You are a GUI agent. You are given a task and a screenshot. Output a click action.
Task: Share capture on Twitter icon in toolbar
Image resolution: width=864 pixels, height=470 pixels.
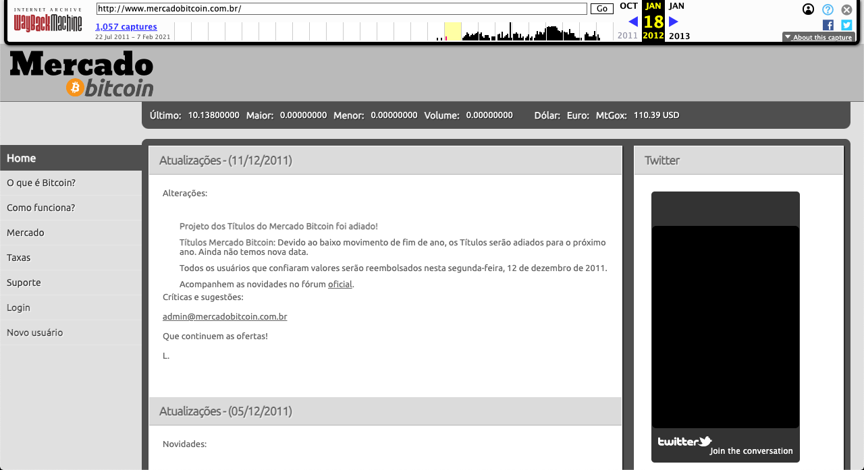(x=846, y=25)
